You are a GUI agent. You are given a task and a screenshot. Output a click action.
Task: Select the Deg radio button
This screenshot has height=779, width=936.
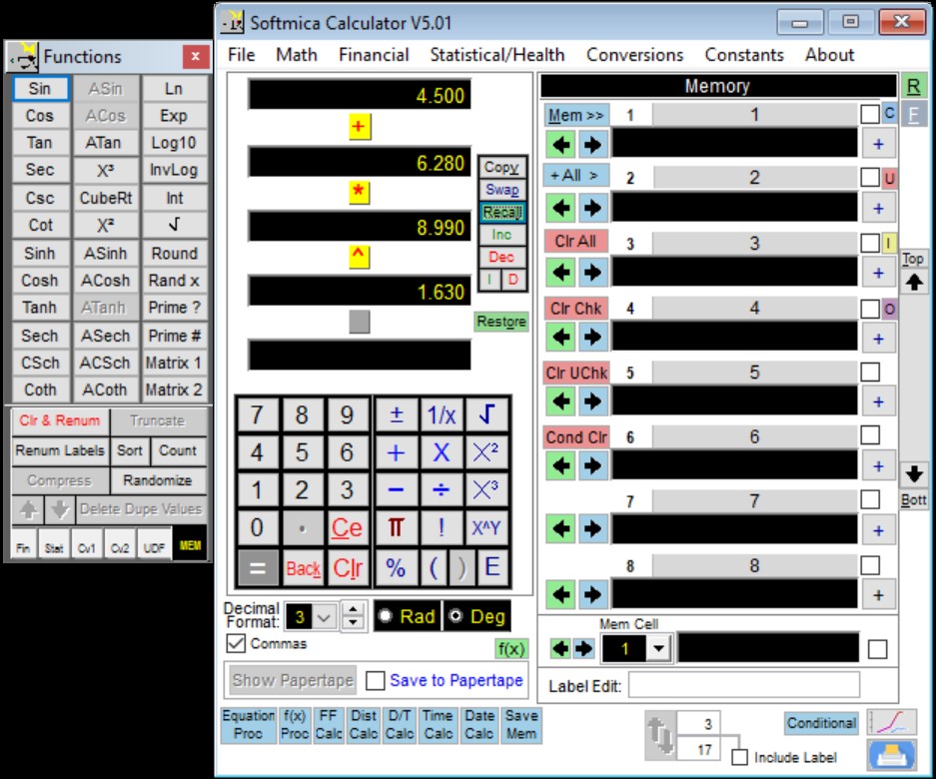click(x=457, y=615)
